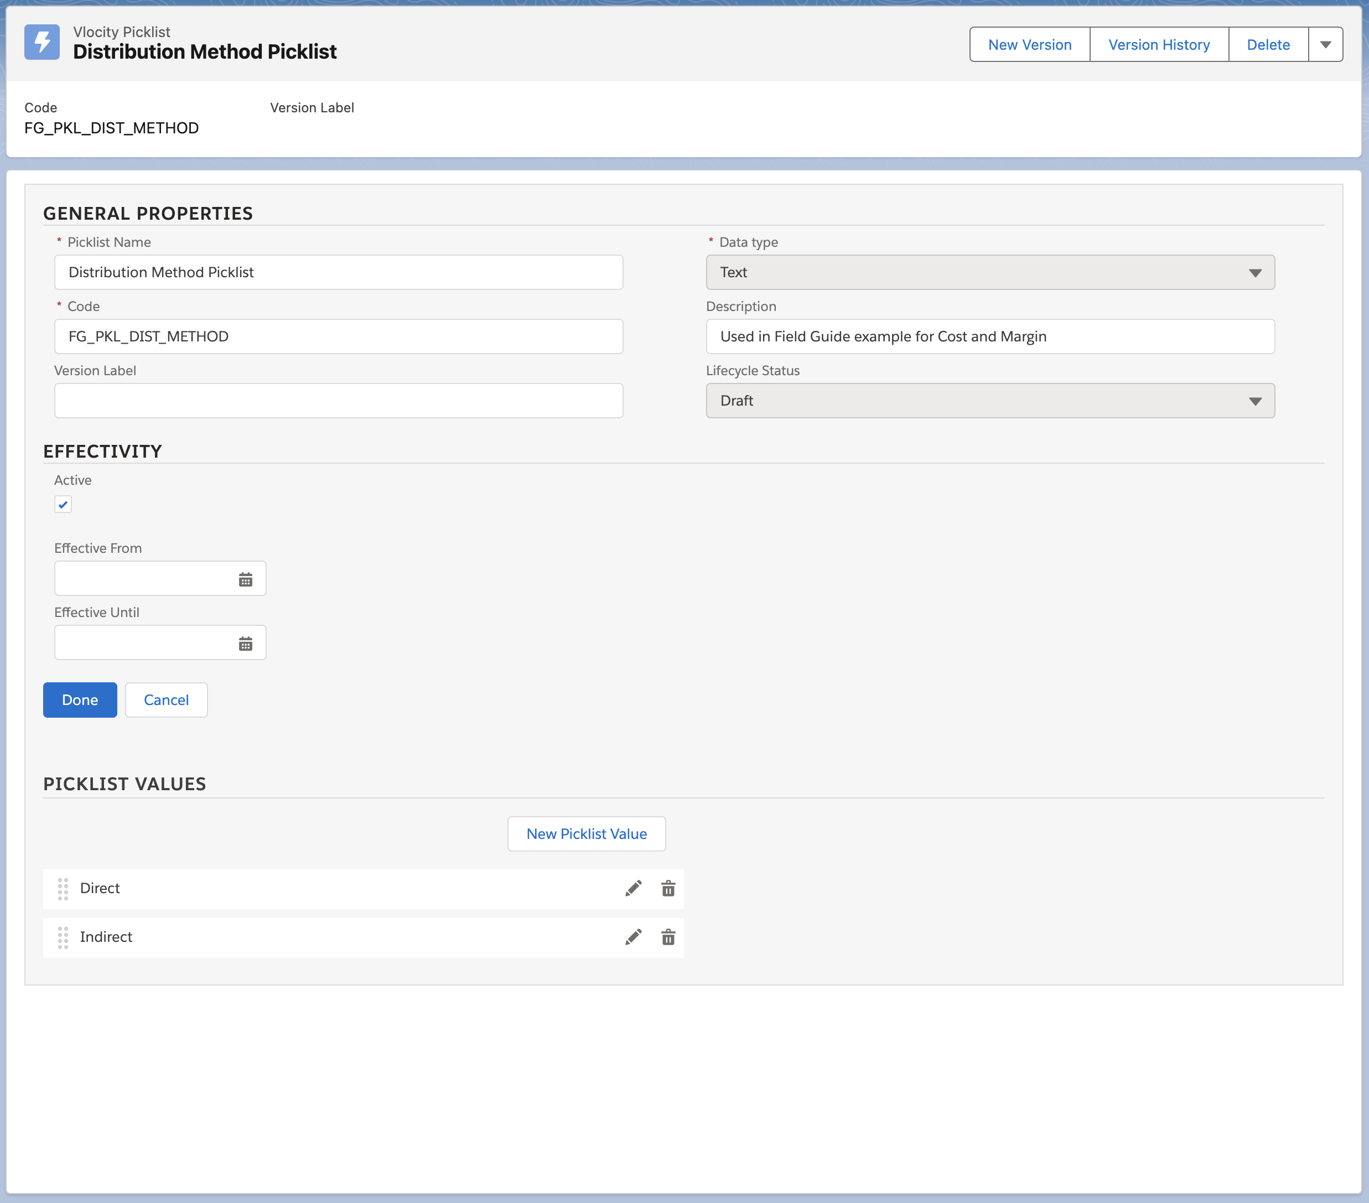The height and width of the screenshot is (1203, 1369).
Task: Edit the Description field text
Action: point(990,336)
